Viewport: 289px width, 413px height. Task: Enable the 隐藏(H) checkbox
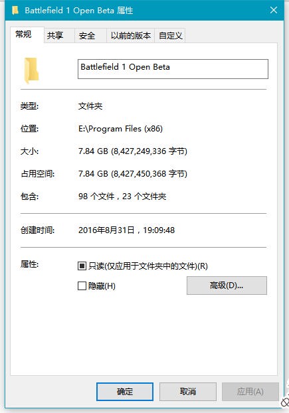tap(82, 286)
